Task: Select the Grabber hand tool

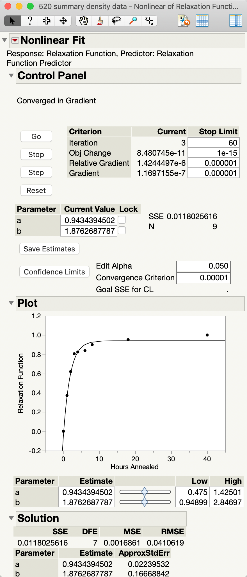Action: tap(83, 21)
